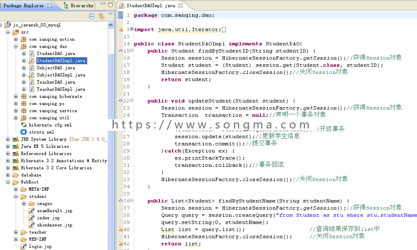Viewport: 417px width, 250px height.
Task: Open the struts.xml gear icon
Action: point(24,132)
